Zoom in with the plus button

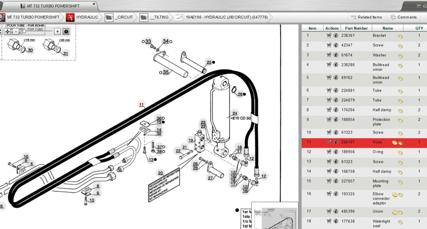pos(57,31)
